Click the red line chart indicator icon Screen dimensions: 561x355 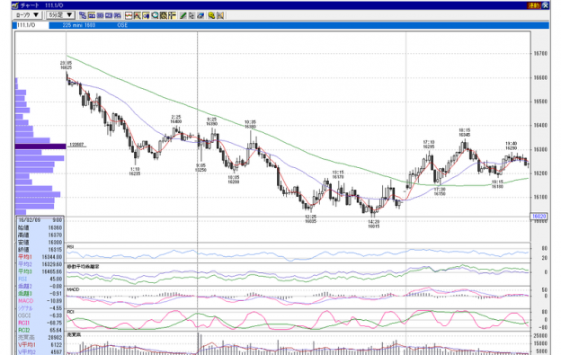pyautogui.click(x=129, y=15)
